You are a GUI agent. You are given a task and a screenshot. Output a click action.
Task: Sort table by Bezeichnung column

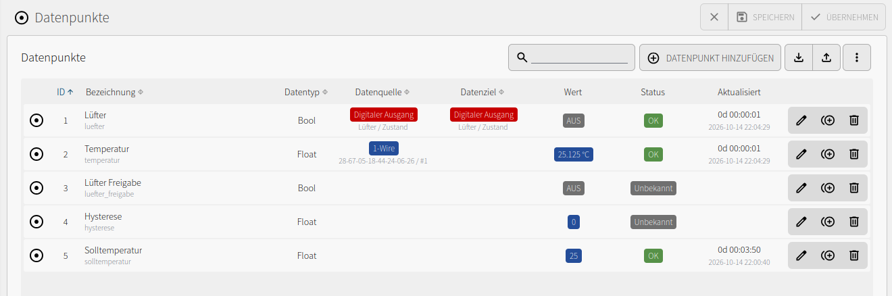[114, 92]
